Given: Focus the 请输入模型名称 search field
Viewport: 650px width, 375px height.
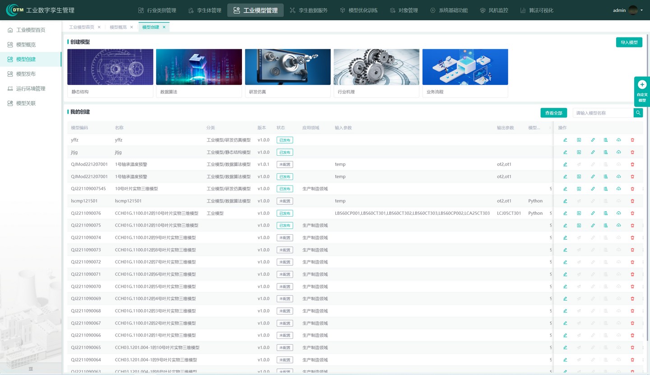Looking at the screenshot, I should [x=603, y=113].
